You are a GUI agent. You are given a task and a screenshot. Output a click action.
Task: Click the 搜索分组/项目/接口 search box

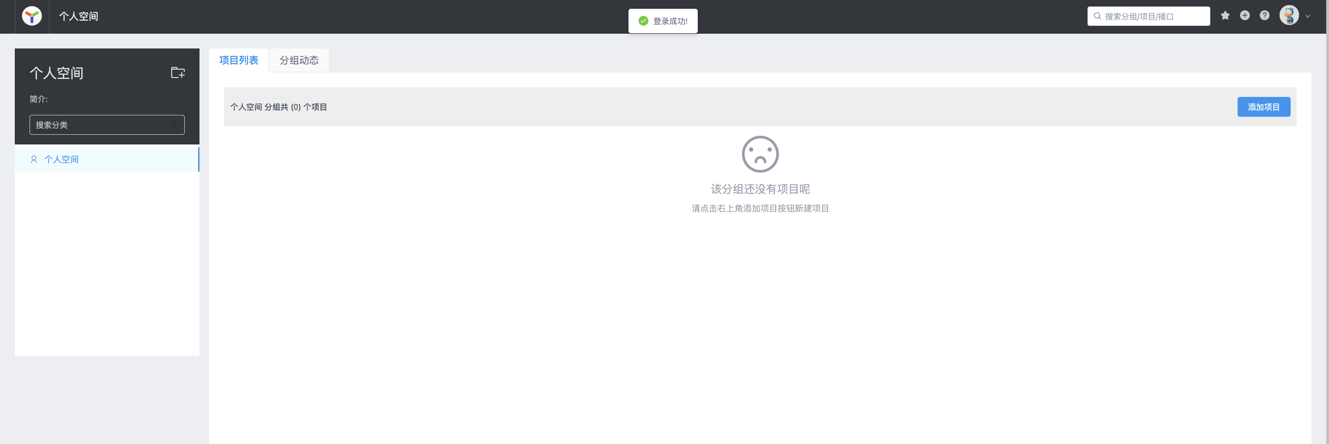(x=1149, y=16)
